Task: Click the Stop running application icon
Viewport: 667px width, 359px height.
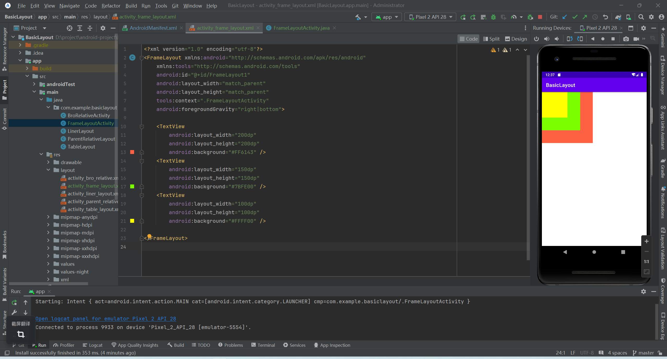Action: coord(540,17)
